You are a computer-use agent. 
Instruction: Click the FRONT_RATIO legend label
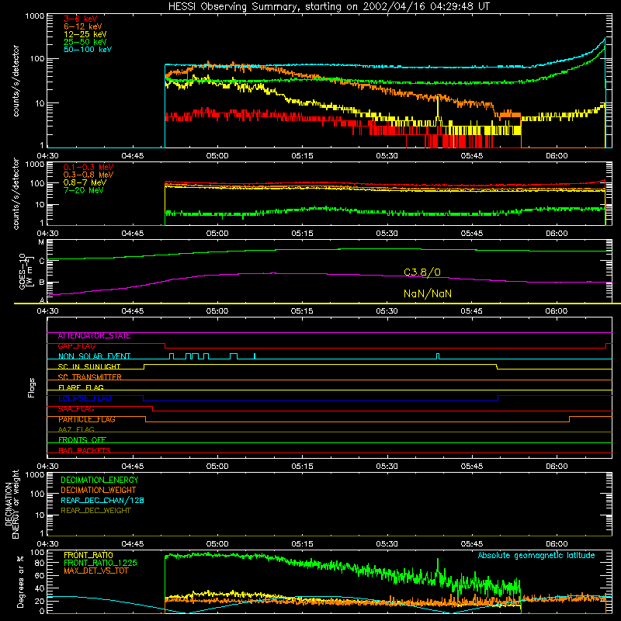88,555
